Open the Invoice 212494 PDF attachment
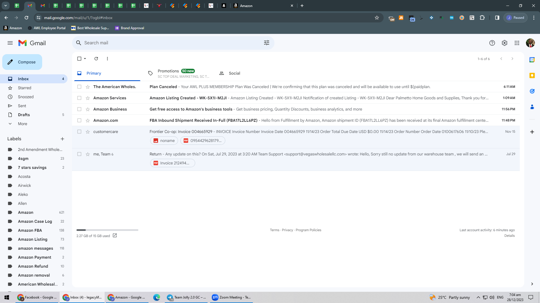 [x=172, y=163]
